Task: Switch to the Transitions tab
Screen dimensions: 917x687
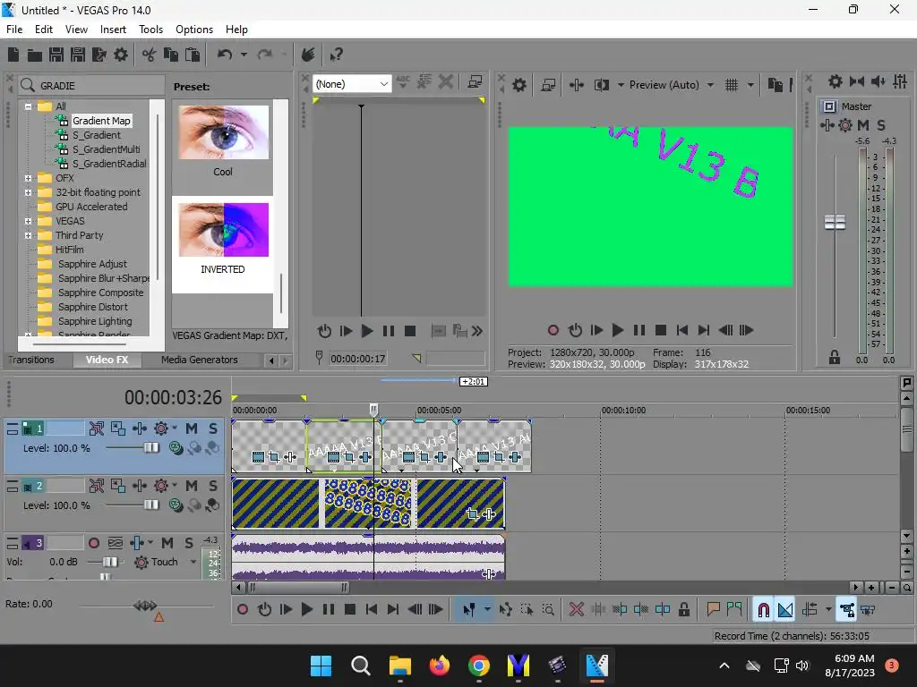Action: tap(31, 360)
